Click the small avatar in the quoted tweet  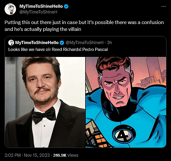(11, 43)
